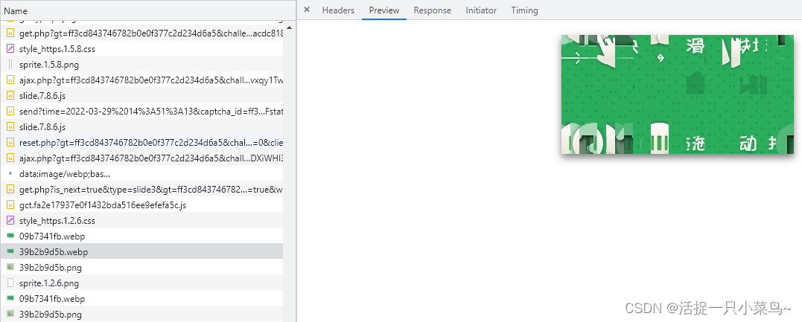The width and height of the screenshot is (802, 322).
Task: Click the script icon for gct.fa2e17937e0f1432bda516ee9efefa5c.js
Action: pos(10,205)
